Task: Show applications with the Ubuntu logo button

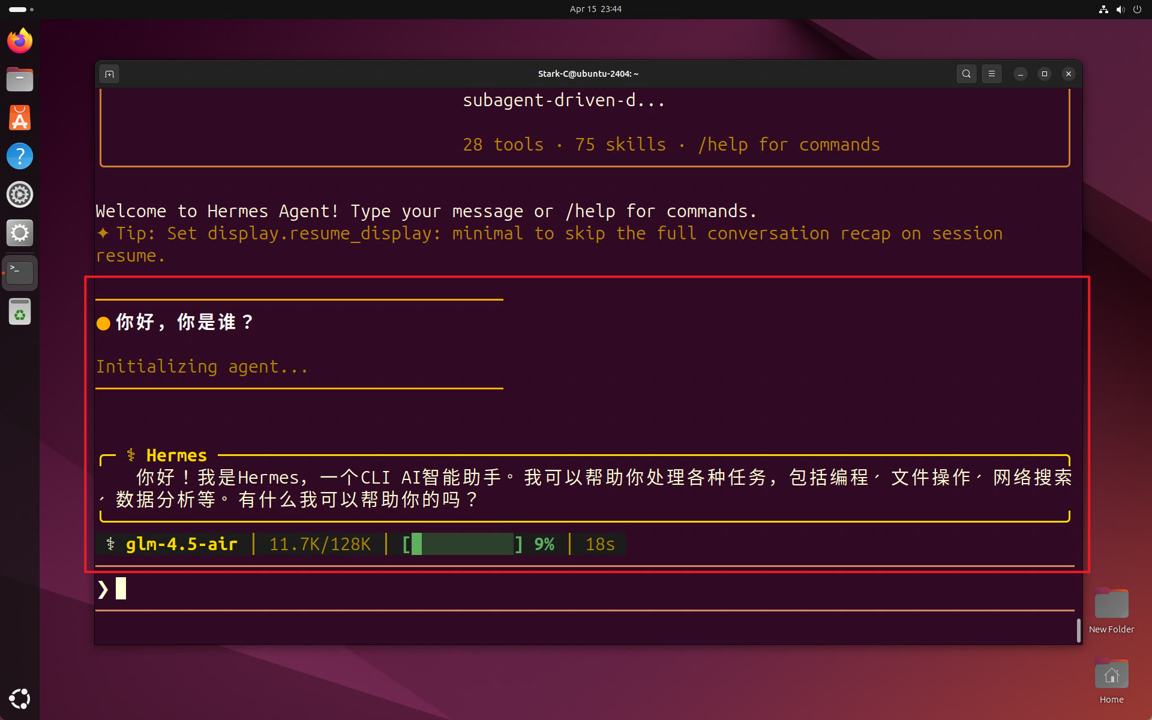Action: pos(20,699)
